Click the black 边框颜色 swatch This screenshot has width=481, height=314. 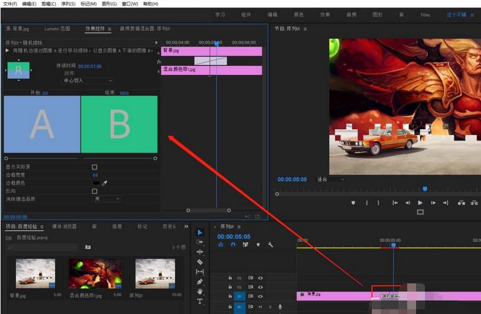pos(96,183)
